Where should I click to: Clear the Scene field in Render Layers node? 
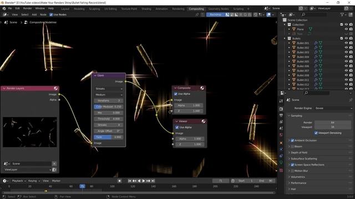54,164
